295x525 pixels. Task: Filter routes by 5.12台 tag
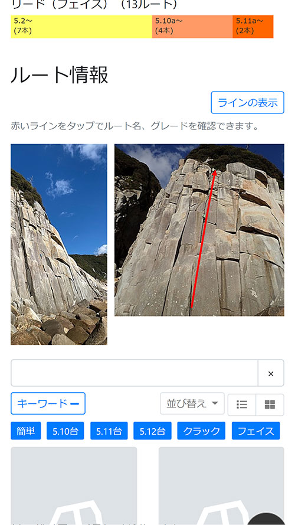tap(153, 431)
